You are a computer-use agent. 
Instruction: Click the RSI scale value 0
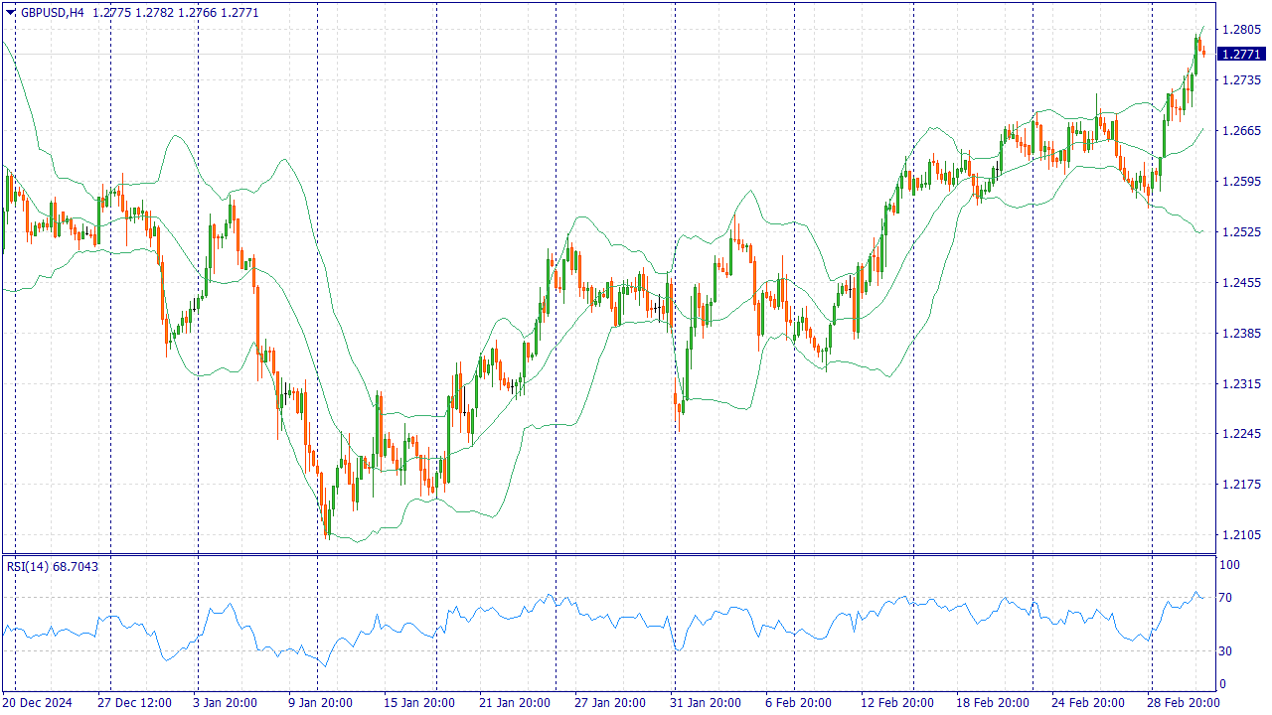click(1224, 684)
